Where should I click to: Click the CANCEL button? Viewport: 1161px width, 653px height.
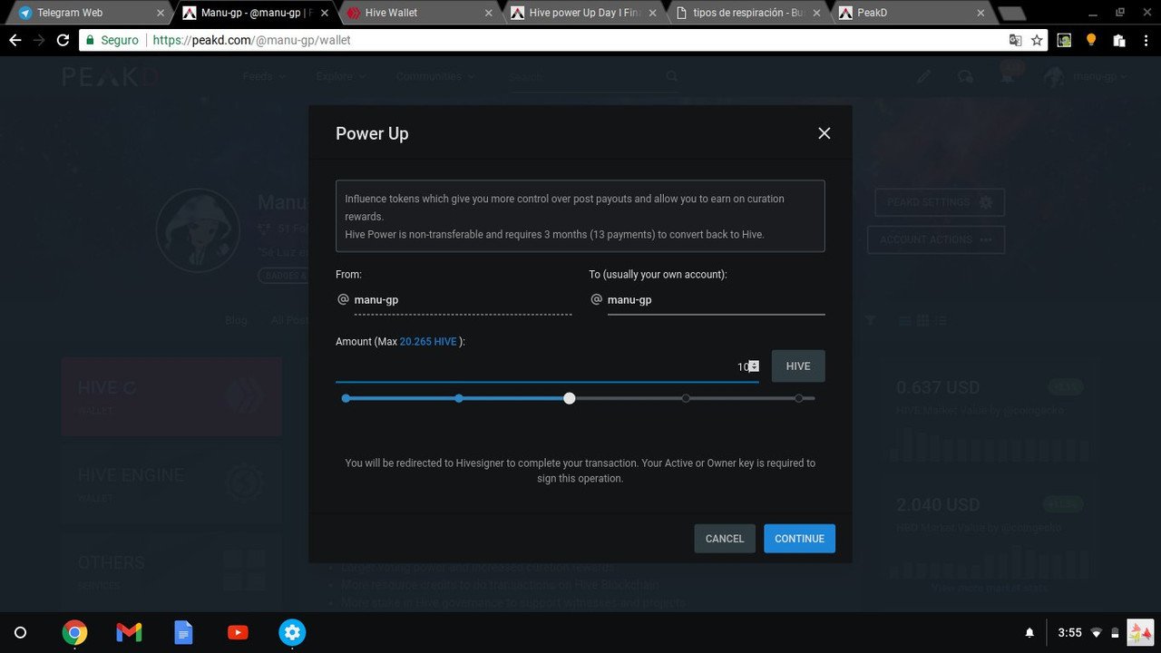coord(725,539)
